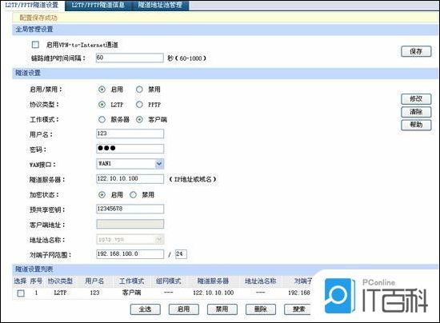Open the WAN接口 dropdown
The height and width of the screenshot is (323, 440).
pyautogui.click(x=130, y=163)
